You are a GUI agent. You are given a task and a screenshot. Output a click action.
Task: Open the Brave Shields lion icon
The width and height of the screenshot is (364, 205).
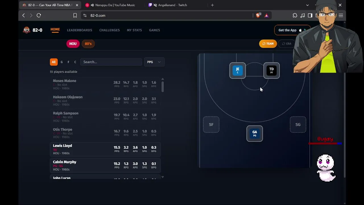pyautogui.click(x=258, y=15)
